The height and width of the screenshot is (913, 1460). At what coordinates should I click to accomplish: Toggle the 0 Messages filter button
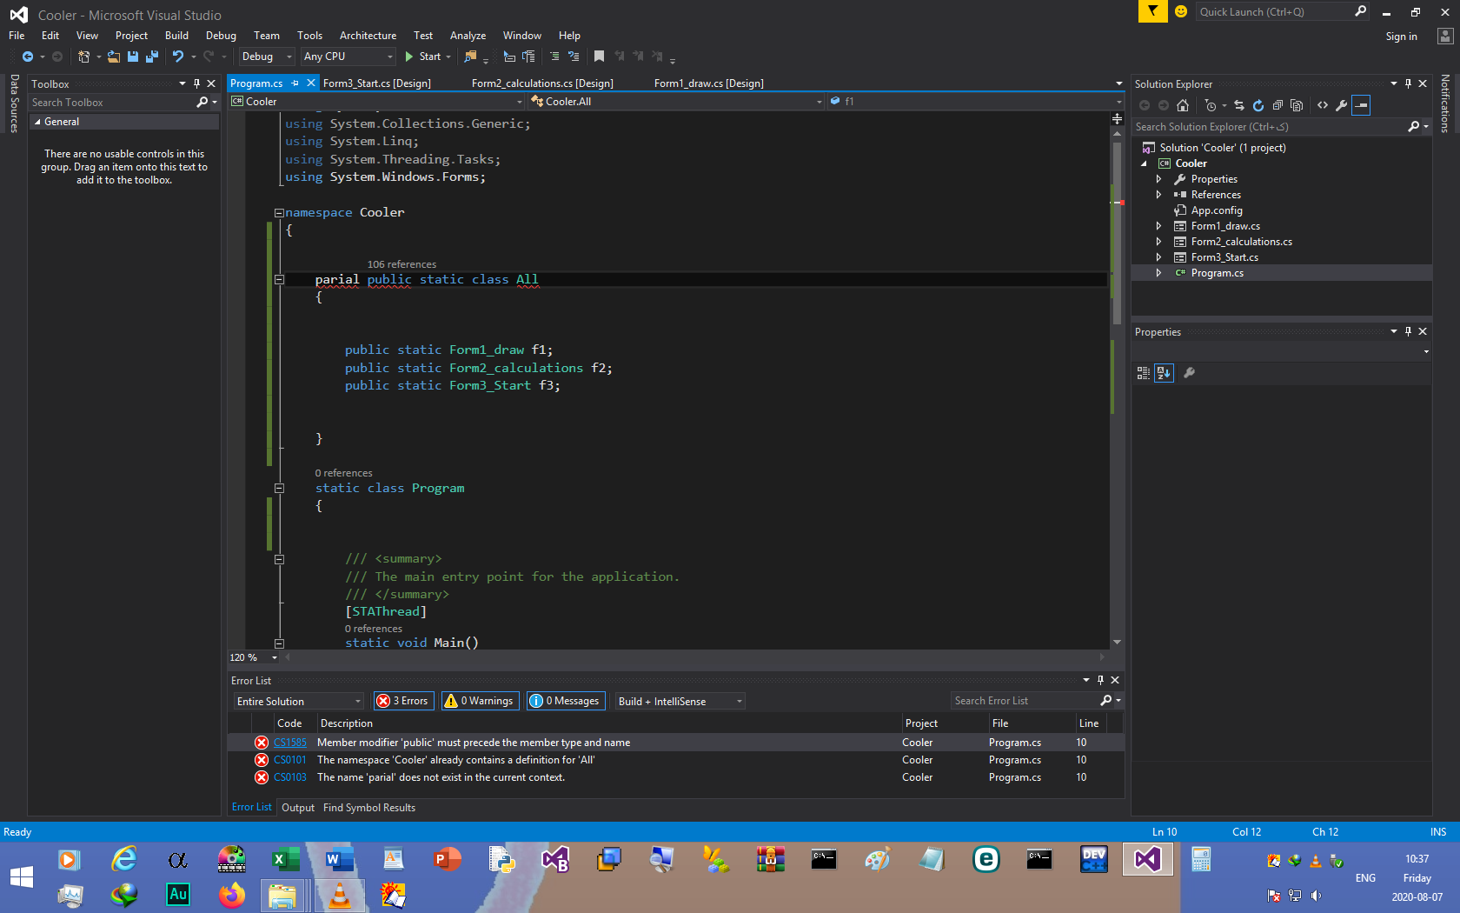click(x=566, y=701)
